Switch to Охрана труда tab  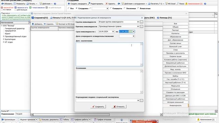pos(176,56)
